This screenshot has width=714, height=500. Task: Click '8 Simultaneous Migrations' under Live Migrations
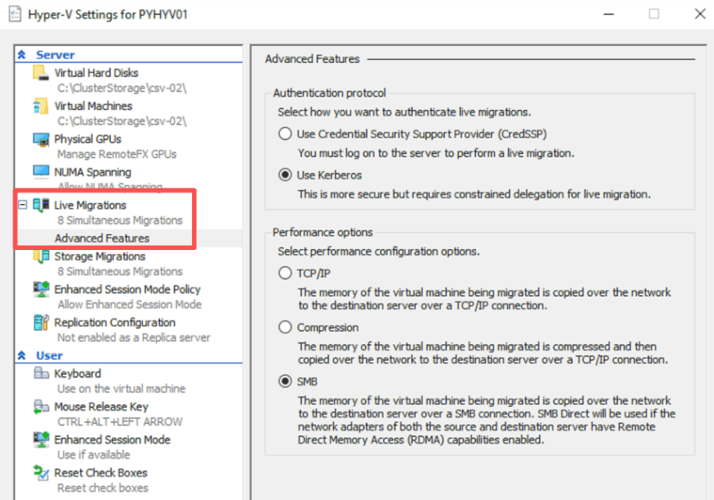point(120,220)
